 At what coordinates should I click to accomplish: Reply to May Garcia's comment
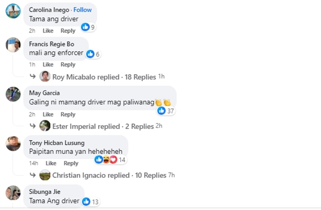[x=68, y=114]
